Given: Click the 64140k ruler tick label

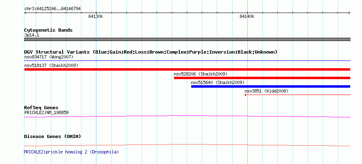Looking at the screenshot, I should [247, 16].
